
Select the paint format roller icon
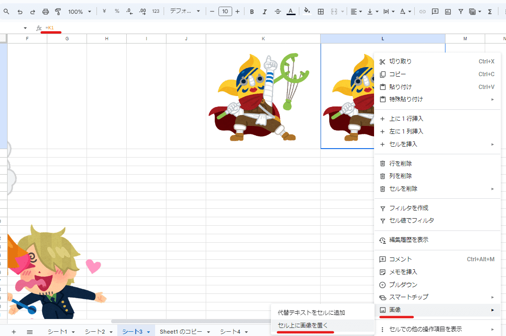pos(58,12)
